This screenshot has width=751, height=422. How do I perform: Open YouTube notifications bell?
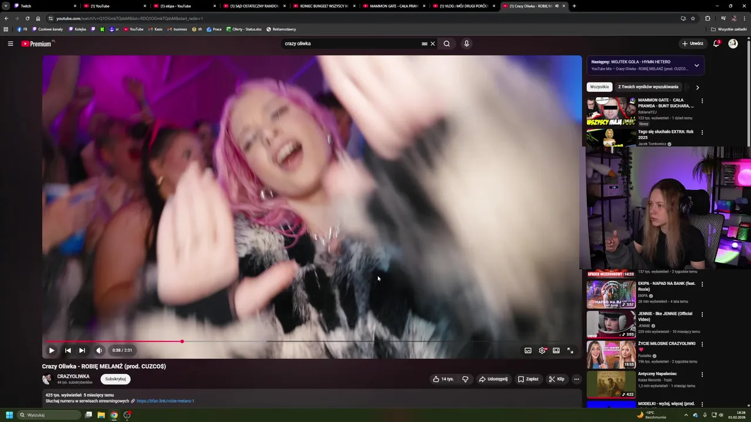click(716, 43)
